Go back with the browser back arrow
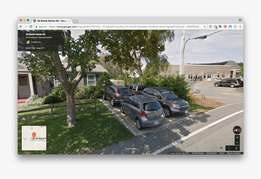Viewport: 261px width, 179px height. [21, 26]
